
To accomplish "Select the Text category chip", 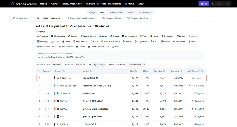I will point(144,36).
